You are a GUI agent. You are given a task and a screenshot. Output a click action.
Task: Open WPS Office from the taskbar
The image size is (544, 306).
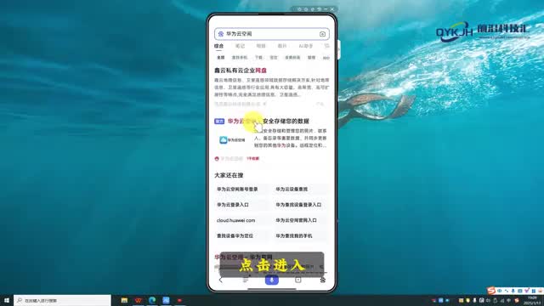coord(139,300)
